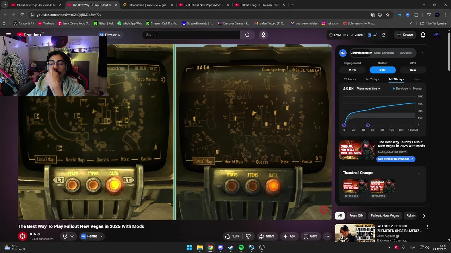The width and height of the screenshot is (451, 253).
Task: Open Discord from the taskbar
Action: 221,247
